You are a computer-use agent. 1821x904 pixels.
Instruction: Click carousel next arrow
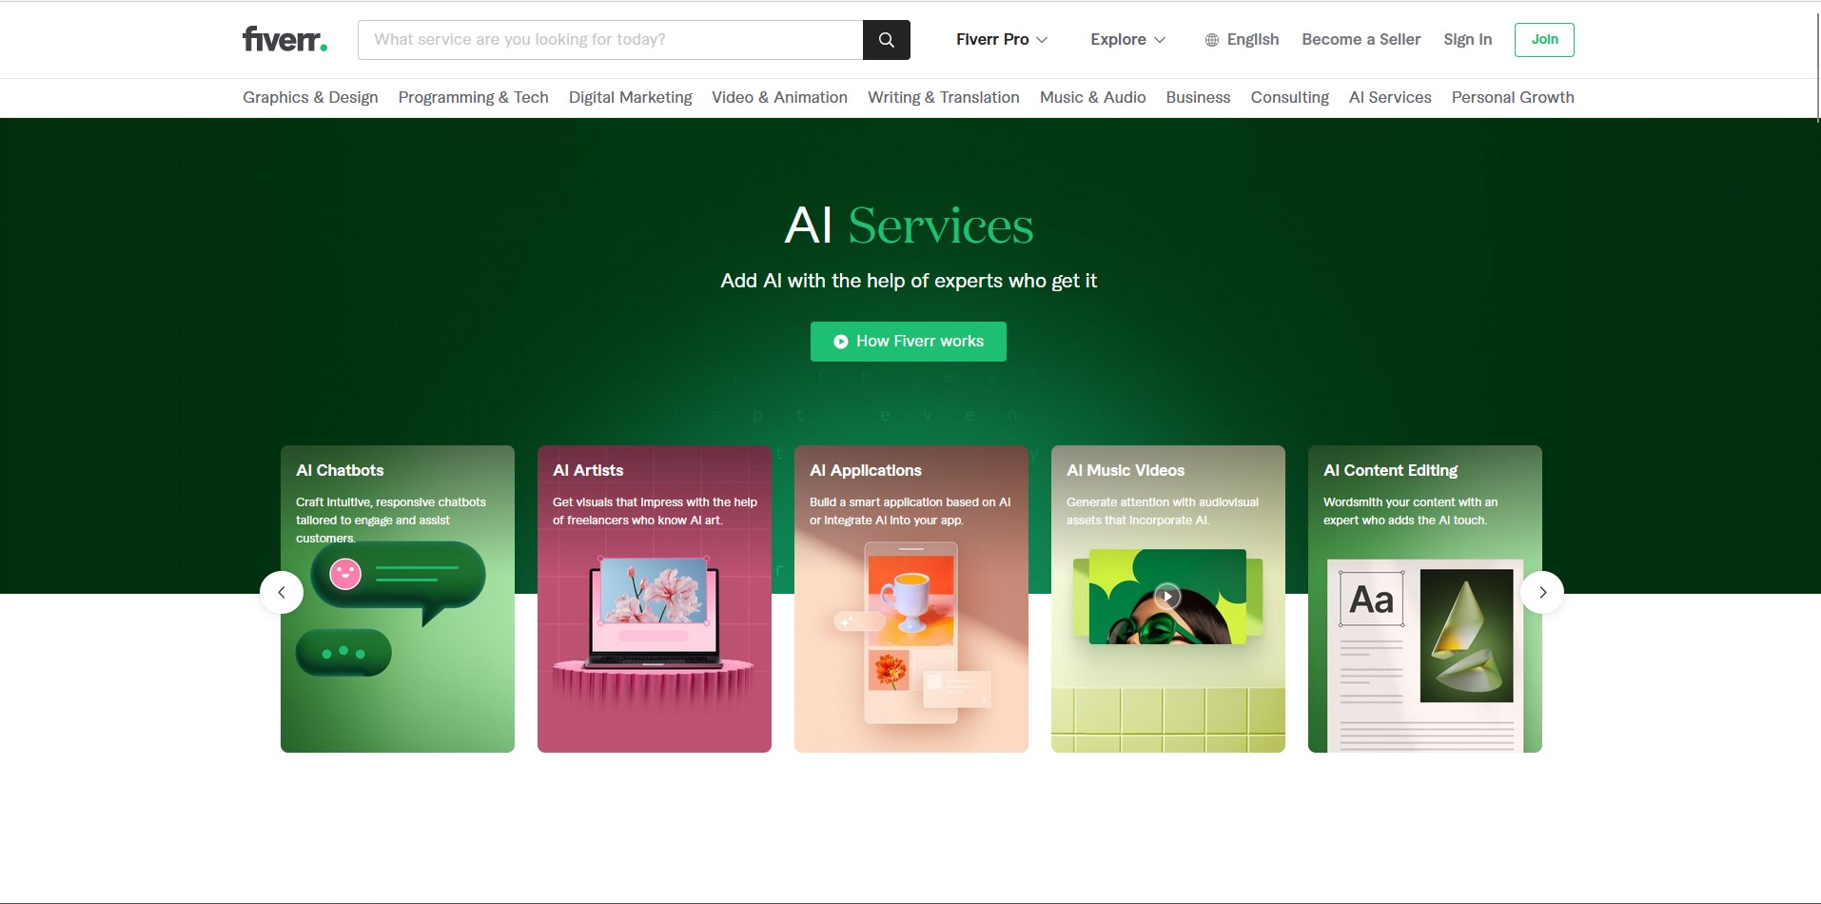[1542, 592]
